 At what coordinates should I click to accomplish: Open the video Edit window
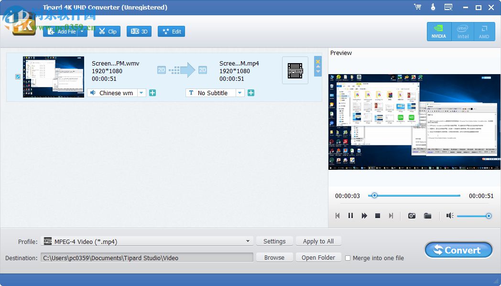(x=171, y=31)
